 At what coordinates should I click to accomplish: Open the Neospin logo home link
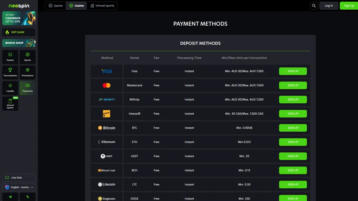[x=19, y=6]
